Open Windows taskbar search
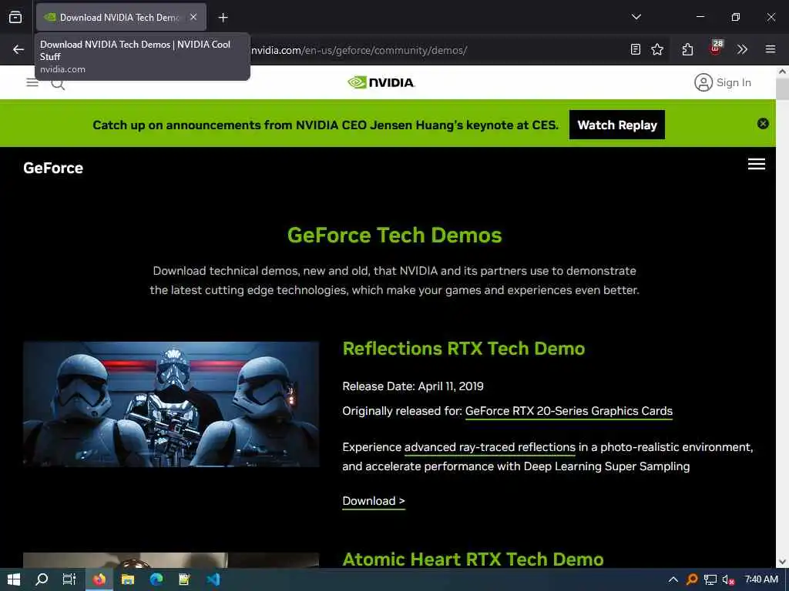 pos(42,579)
